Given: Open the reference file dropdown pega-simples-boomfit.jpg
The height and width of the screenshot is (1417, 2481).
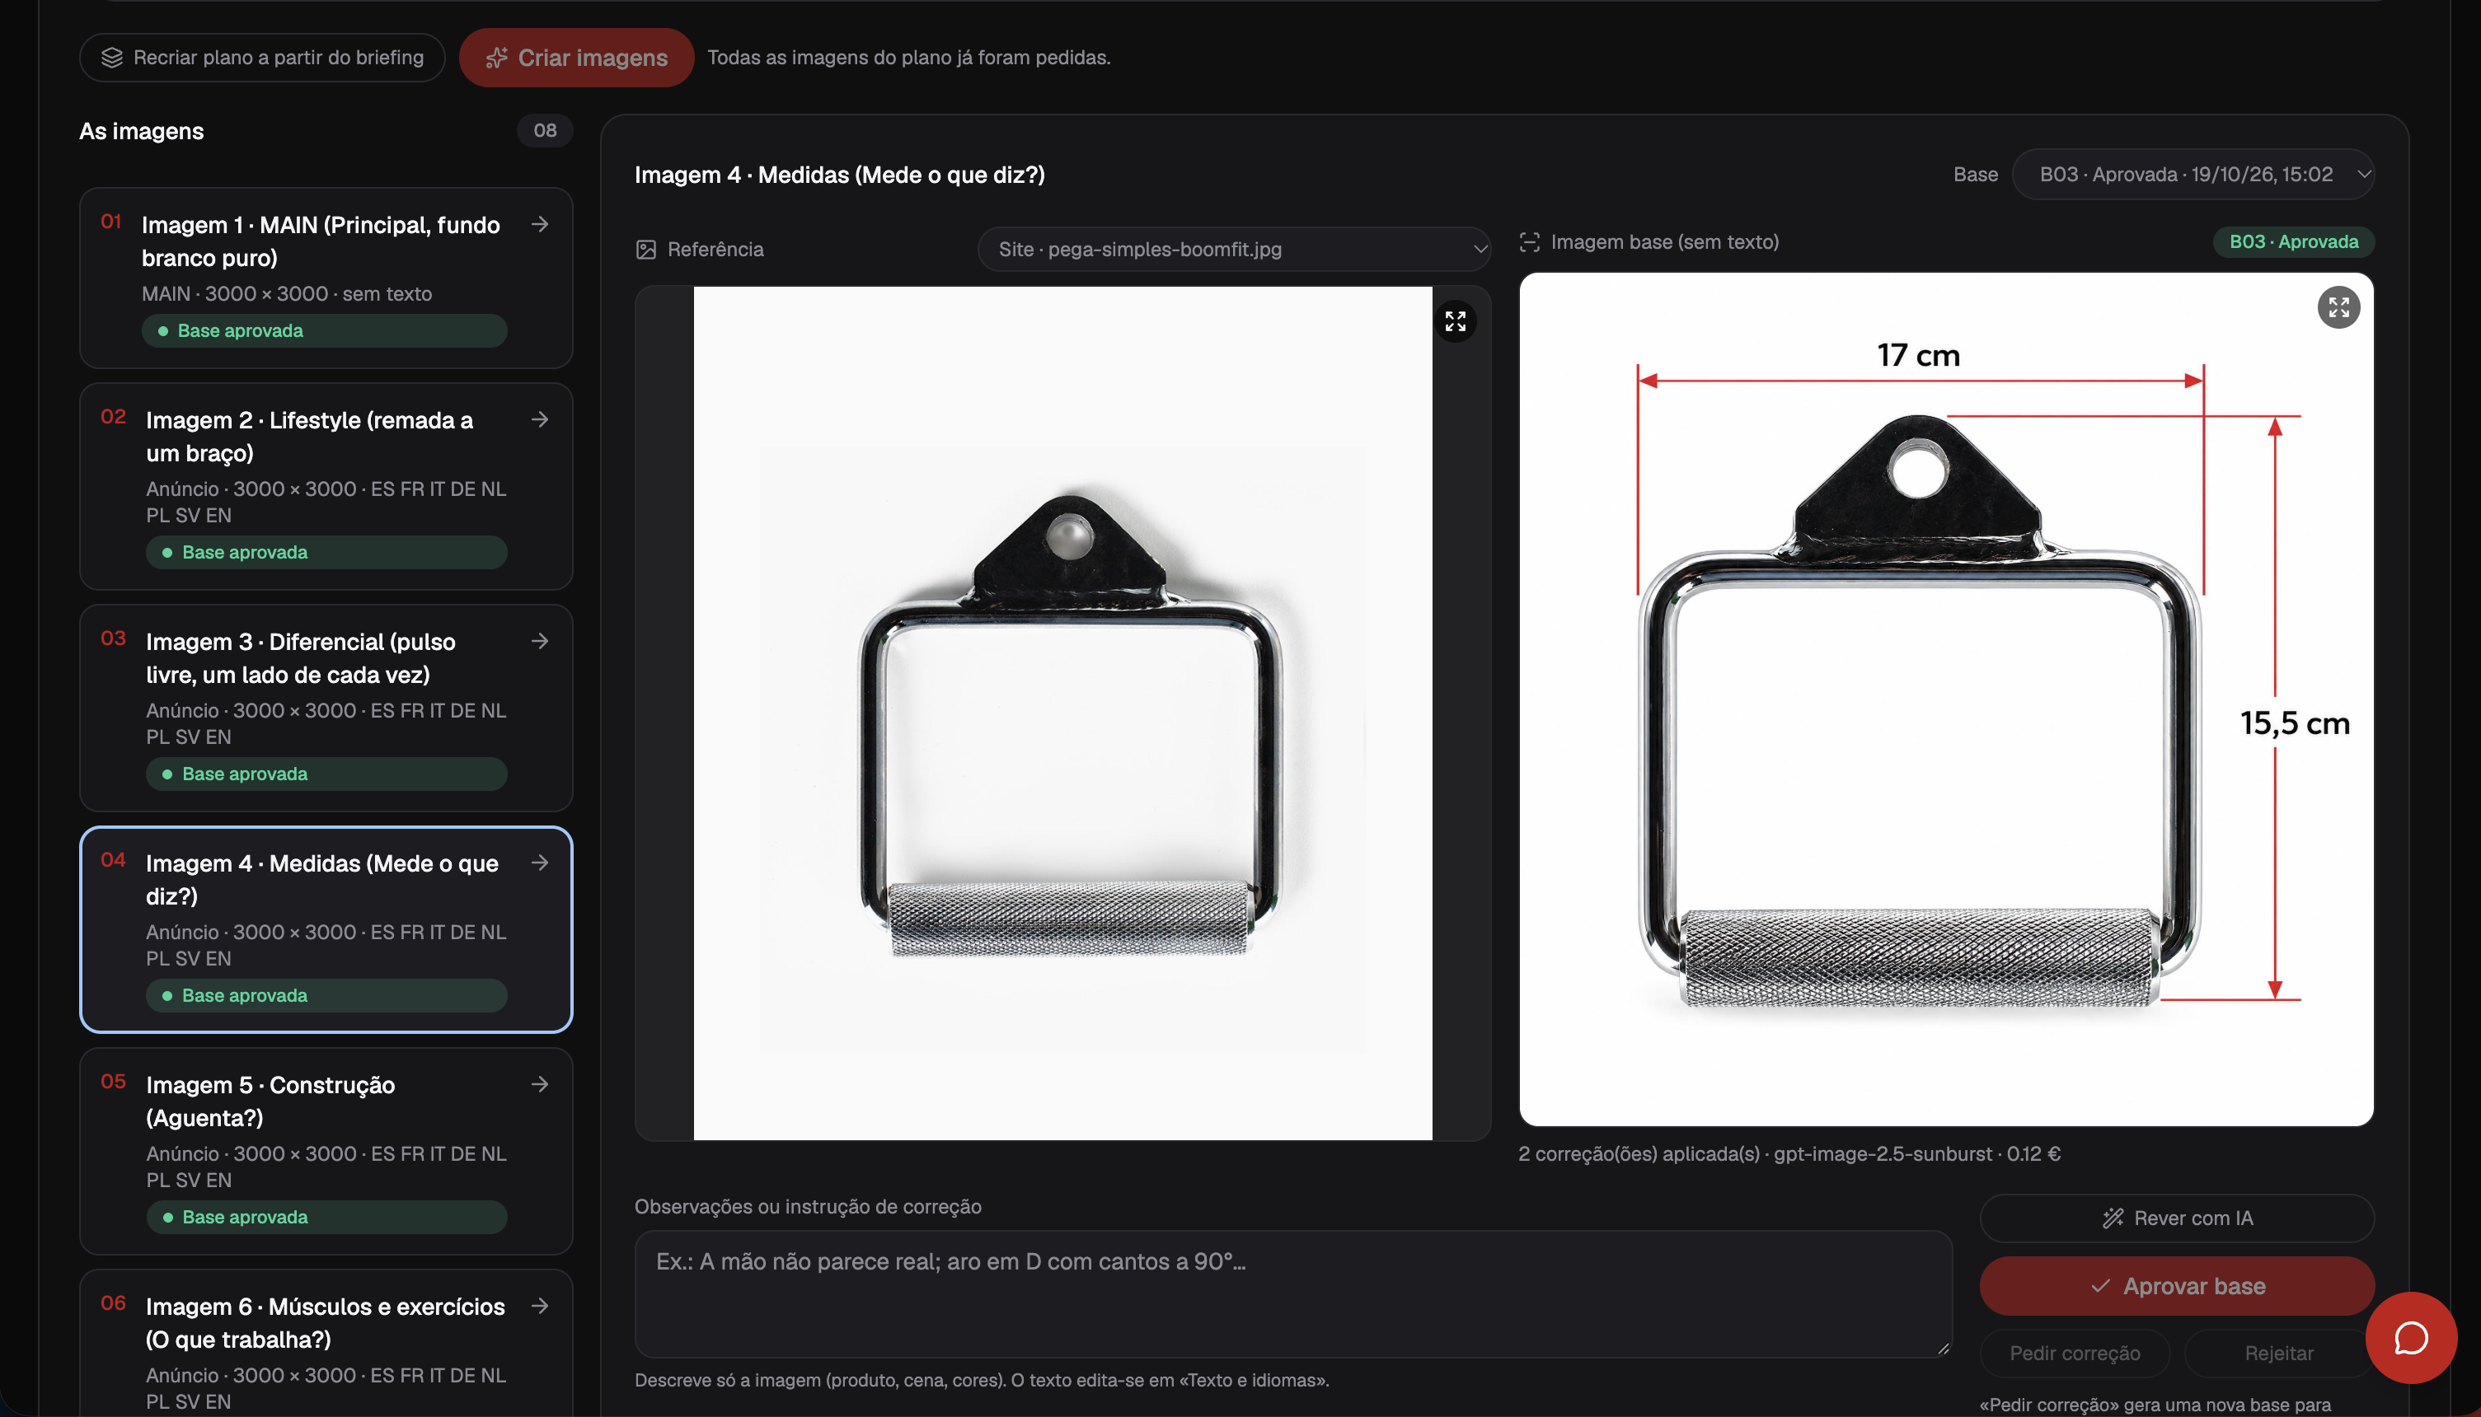Looking at the screenshot, I should pos(1234,250).
